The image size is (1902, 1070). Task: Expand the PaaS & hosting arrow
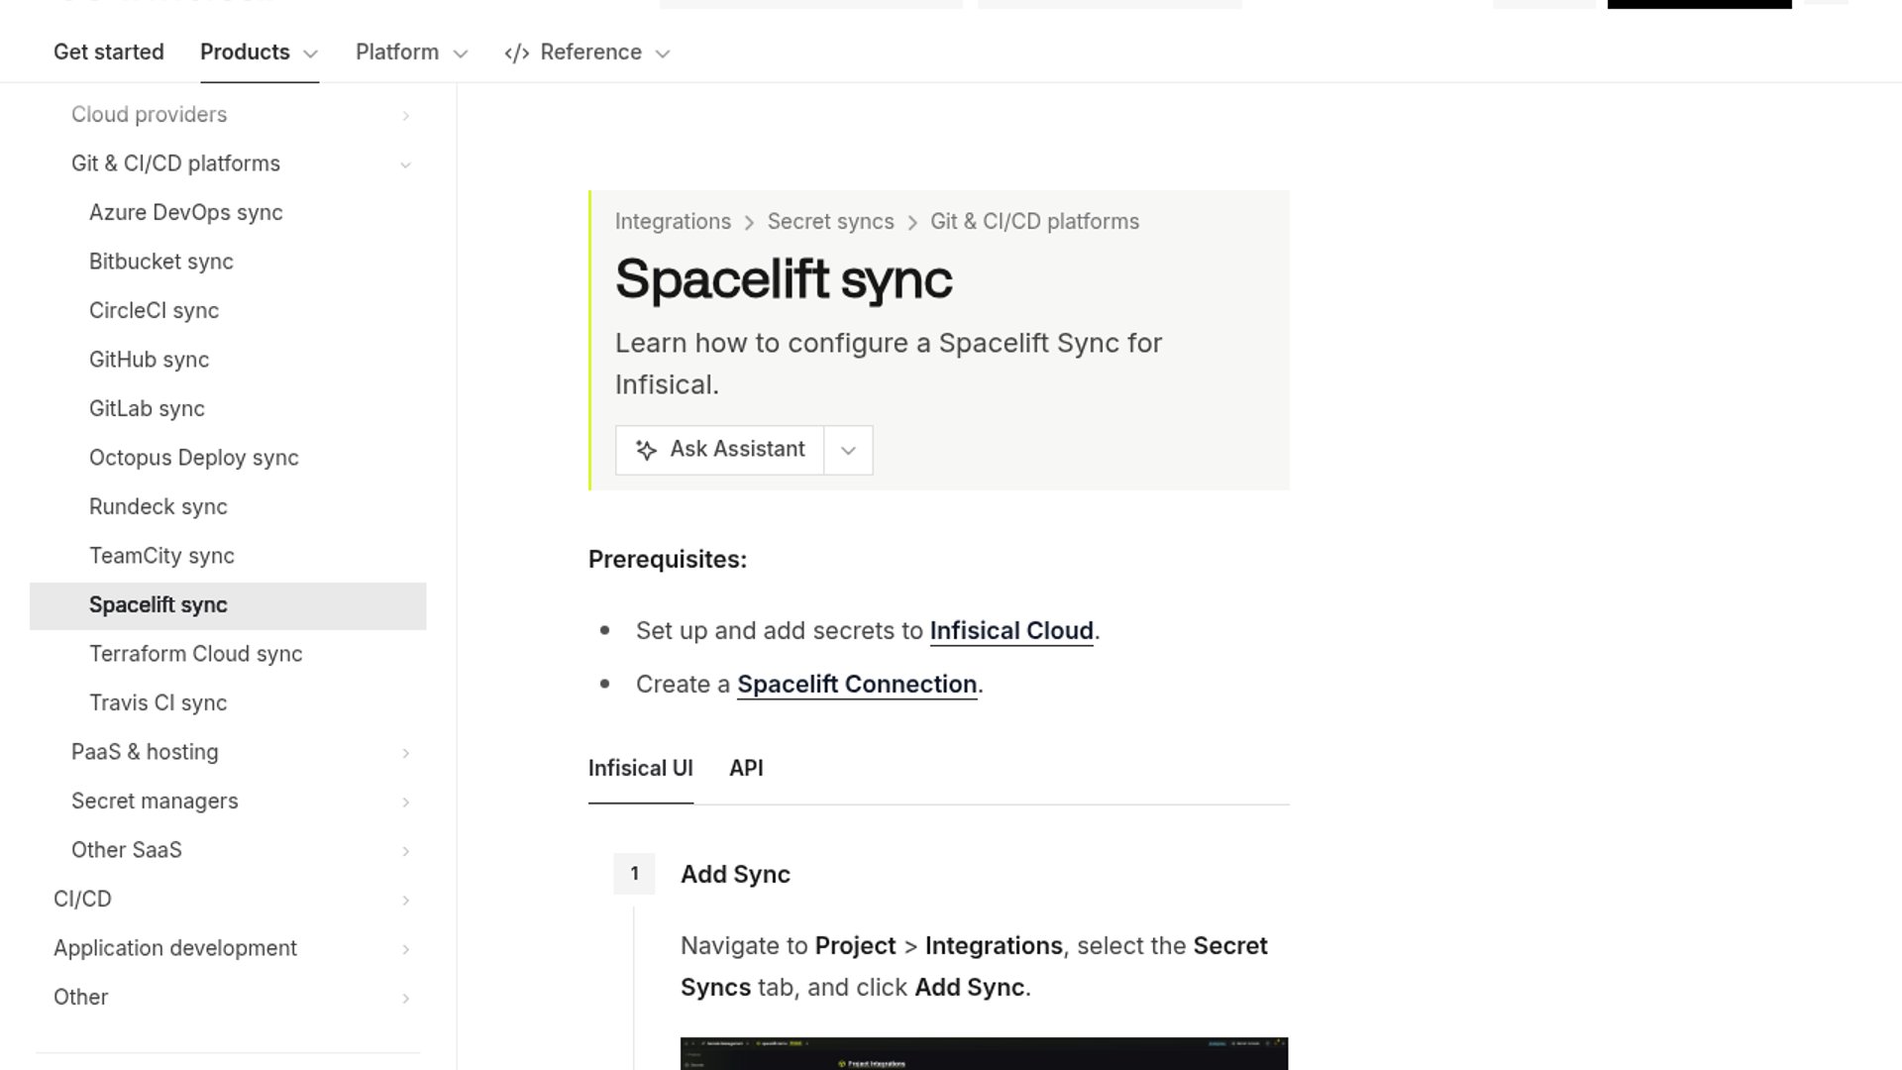tap(405, 753)
